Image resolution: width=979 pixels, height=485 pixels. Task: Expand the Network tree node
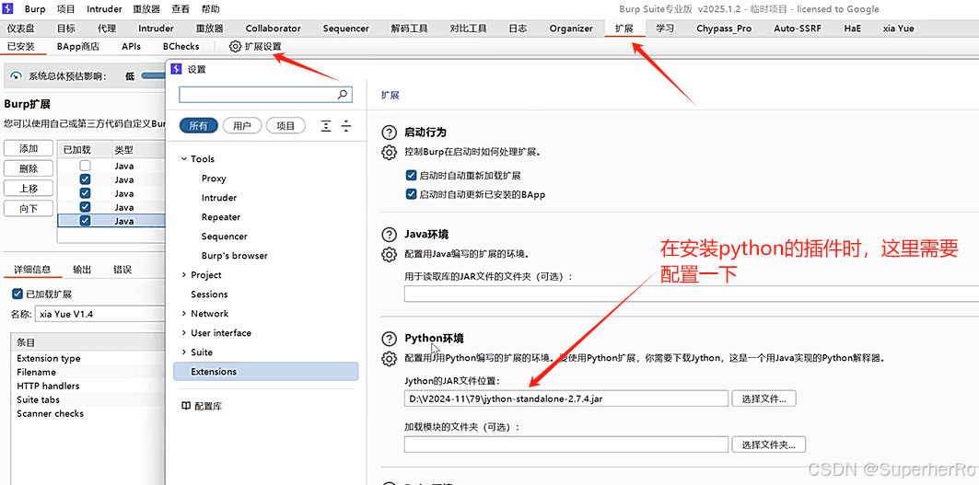coord(184,314)
